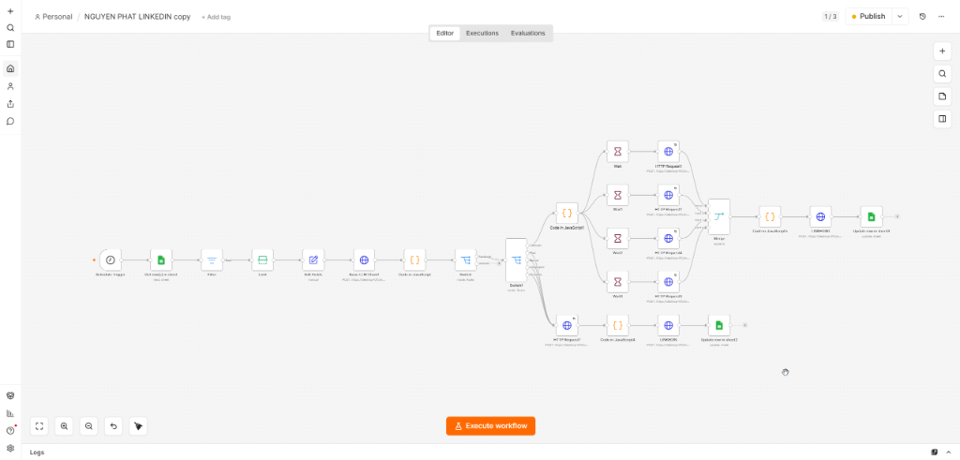Open settings gear in the left sidebar
Screen dimensions: 960x460
(x=10, y=448)
